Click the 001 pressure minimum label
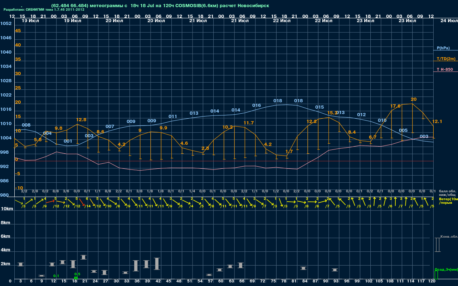The height and width of the screenshot is (286, 458). pyautogui.click(x=68, y=141)
